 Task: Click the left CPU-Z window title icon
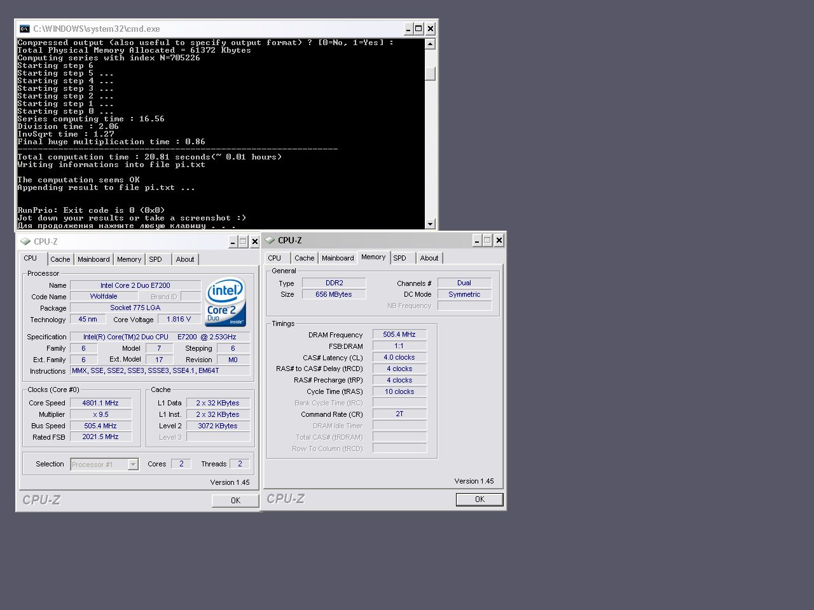click(25, 241)
